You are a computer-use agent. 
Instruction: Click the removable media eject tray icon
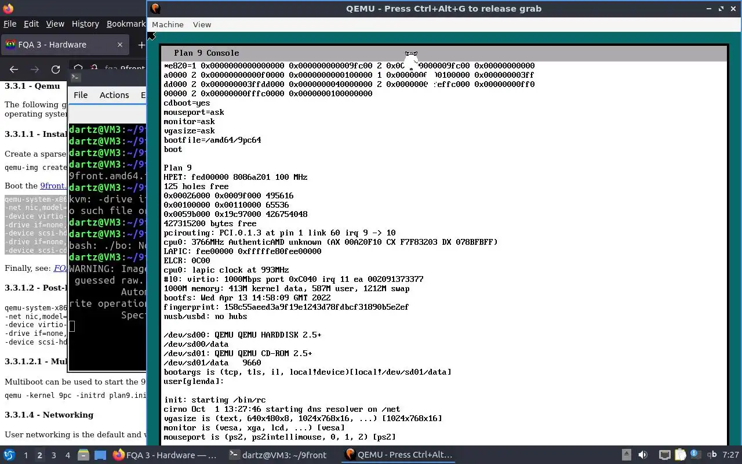(627, 455)
